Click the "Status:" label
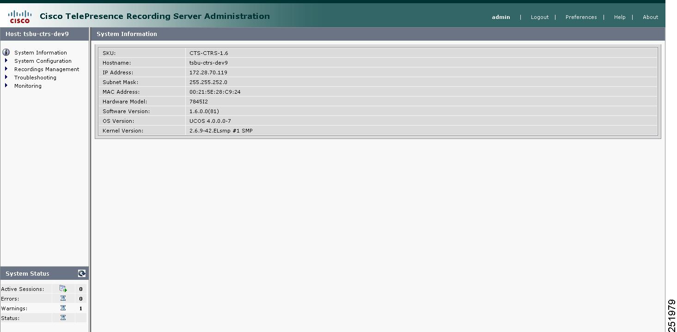Screen dimensions: 677x332 click(10, 318)
